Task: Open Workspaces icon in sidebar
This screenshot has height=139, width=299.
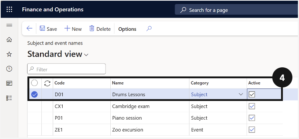Action: click(x=9, y=83)
